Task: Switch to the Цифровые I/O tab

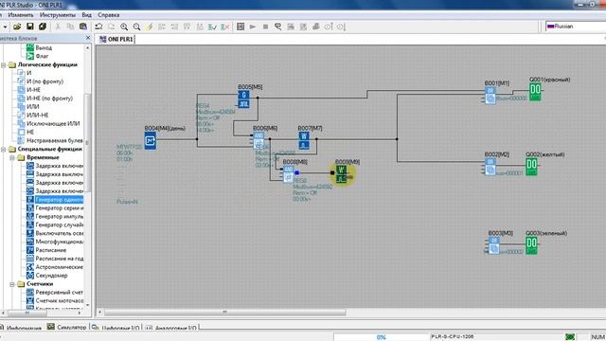Action: pyautogui.click(x=116, y=328)
